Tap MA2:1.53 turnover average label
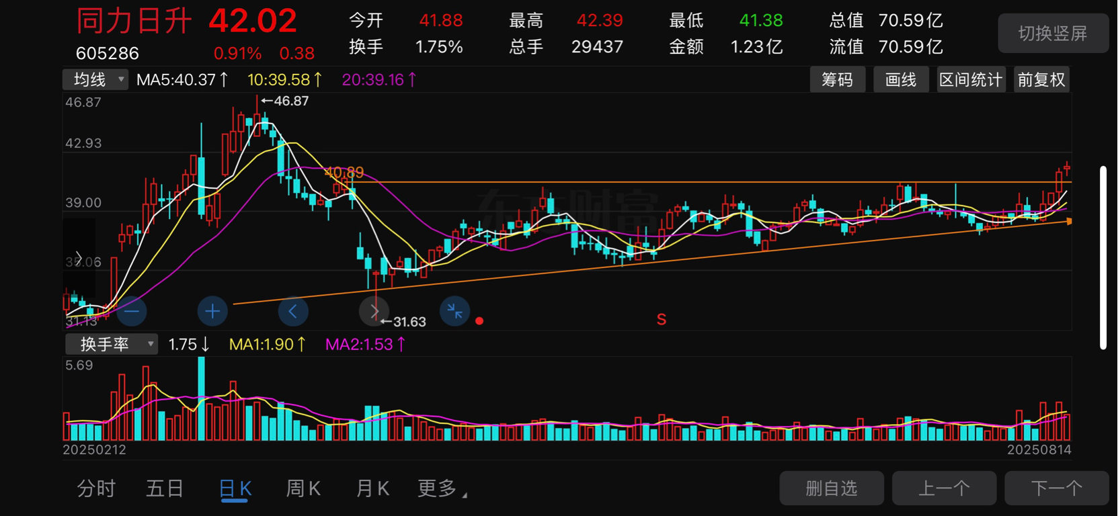Viewport: 1118px width, 516px height. click(x=365, y=345)
